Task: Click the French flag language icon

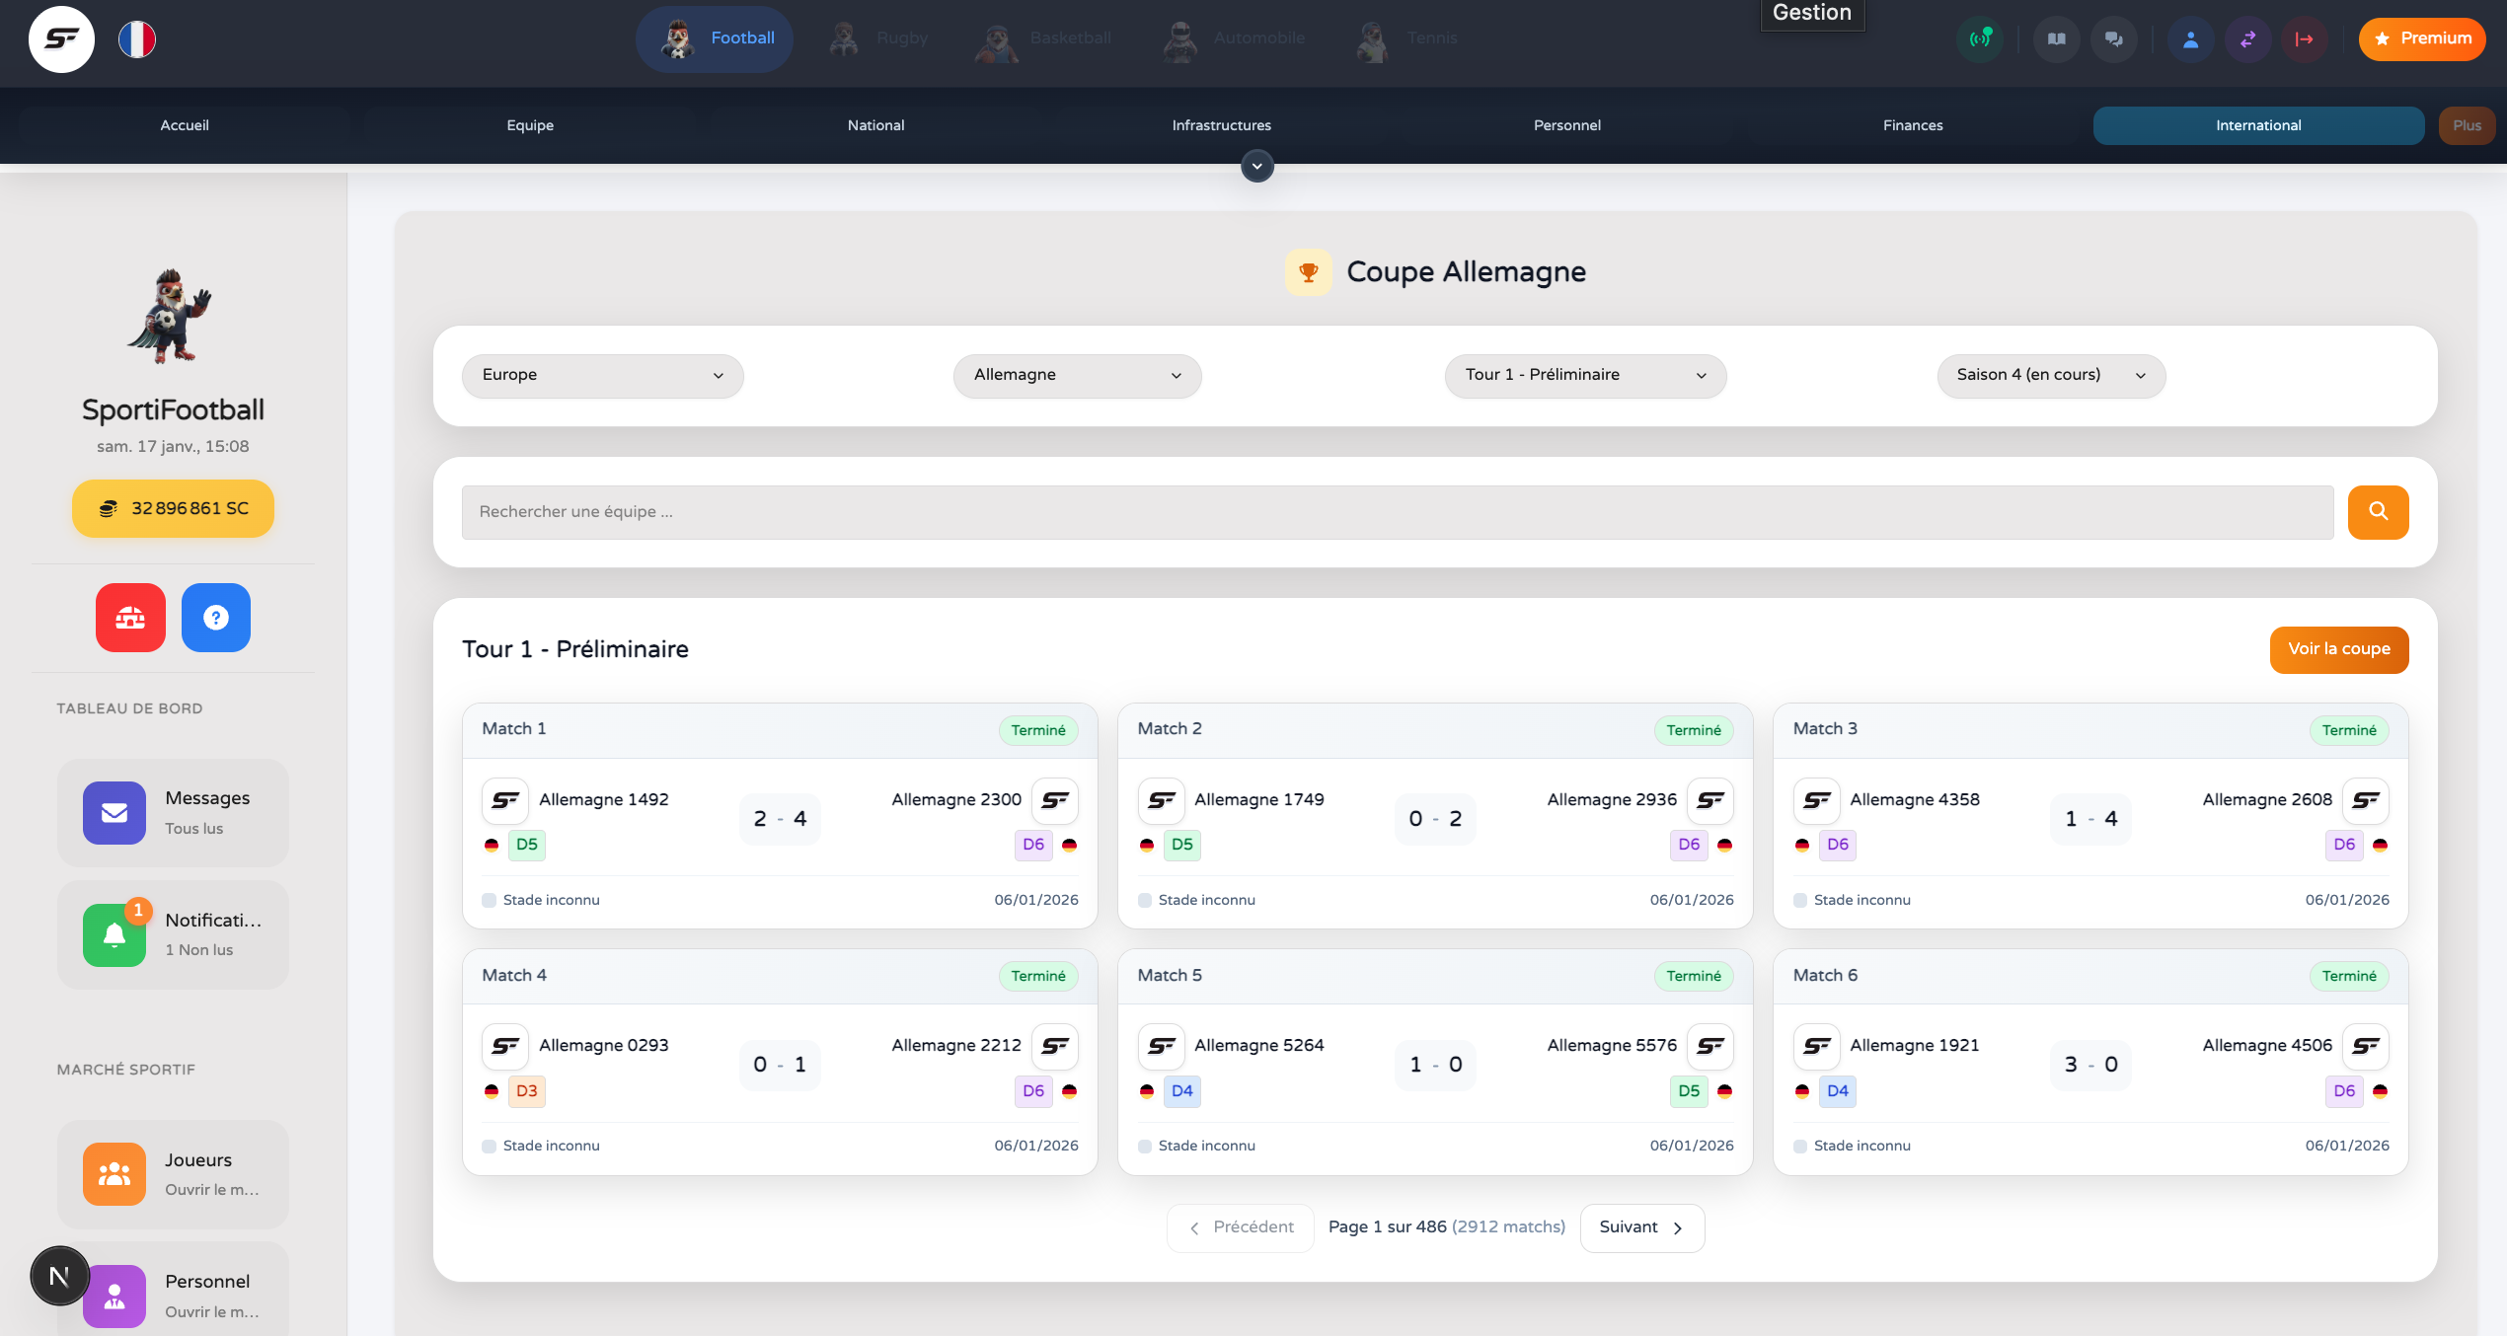Action: 137,39
